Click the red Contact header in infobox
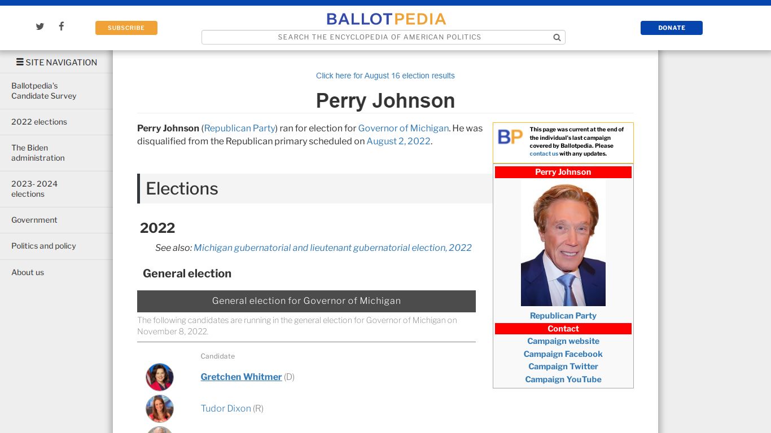Image resolution: width=771 pixels, height=433 pixels. (x=563, y=329)
